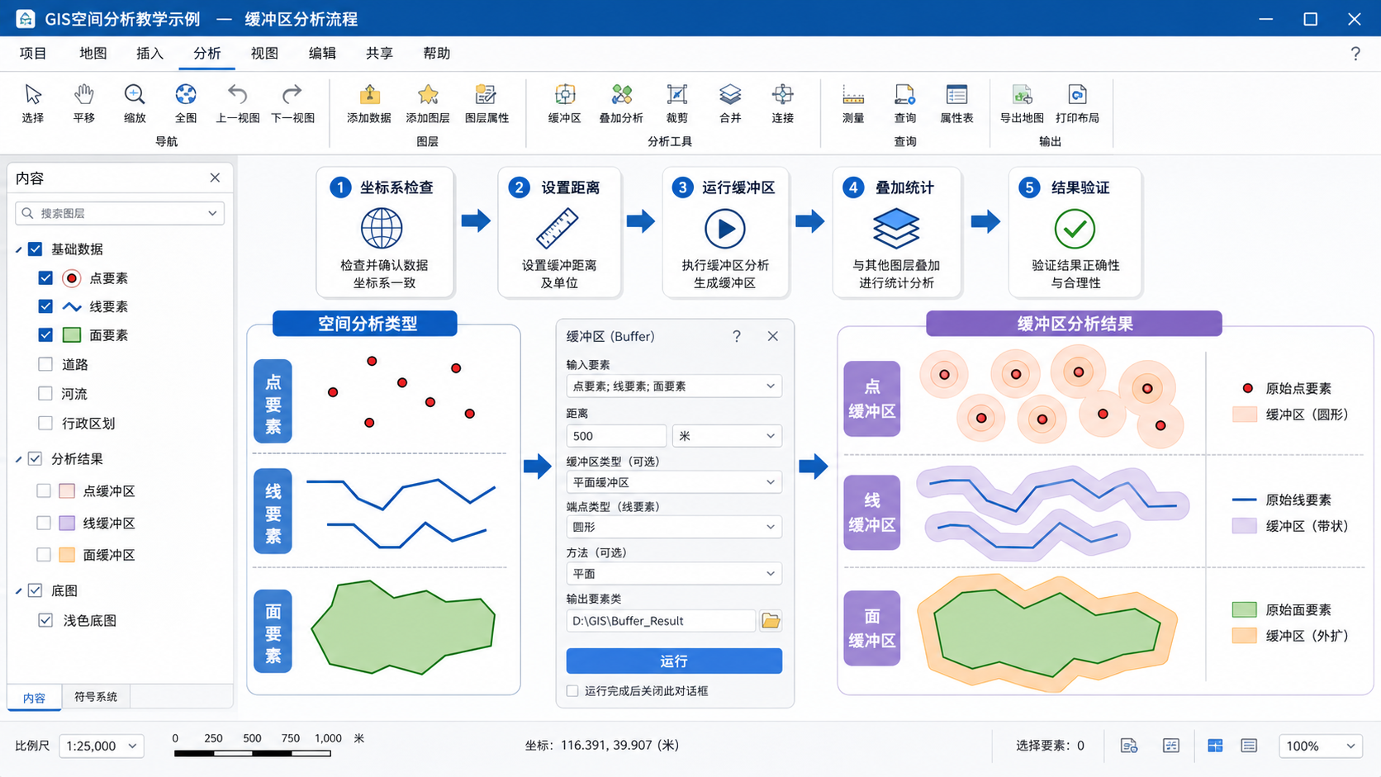Select the 裁剪 clip tool
Image resolution: width=1381 pixels, height=777 pixels.
click(676, 103)
